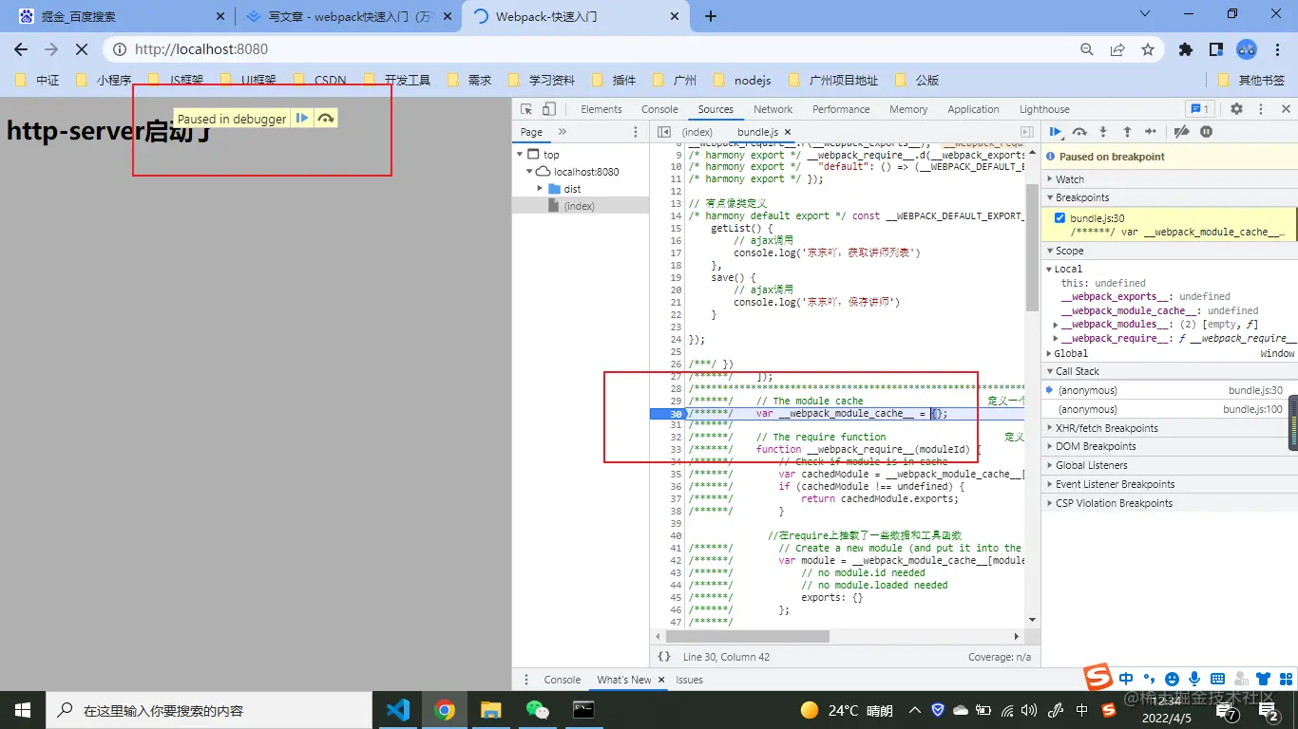The width and height of the screenshot is (1298, 729).
Task: Click the code editor vertical scrollbar
Action: (x=1032, y=247)
